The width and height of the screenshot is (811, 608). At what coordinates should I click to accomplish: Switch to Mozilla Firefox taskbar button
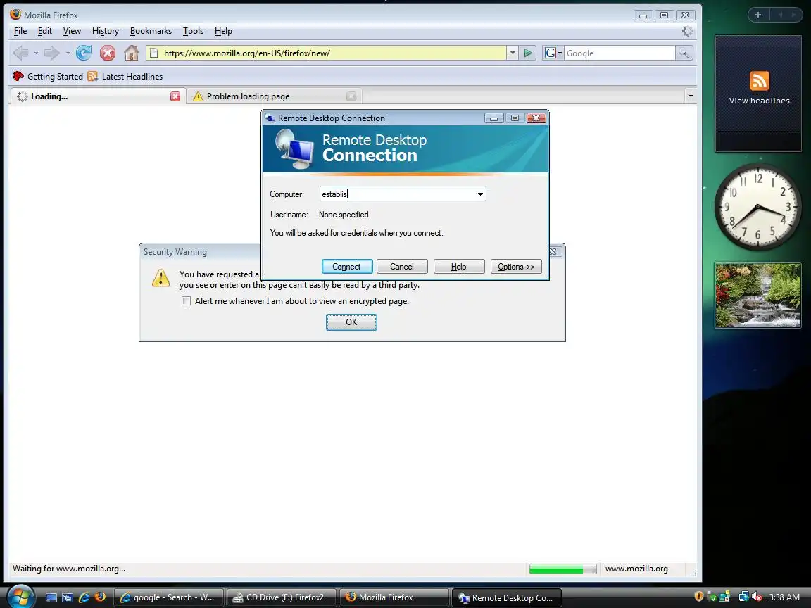click(x=394, y=597)
